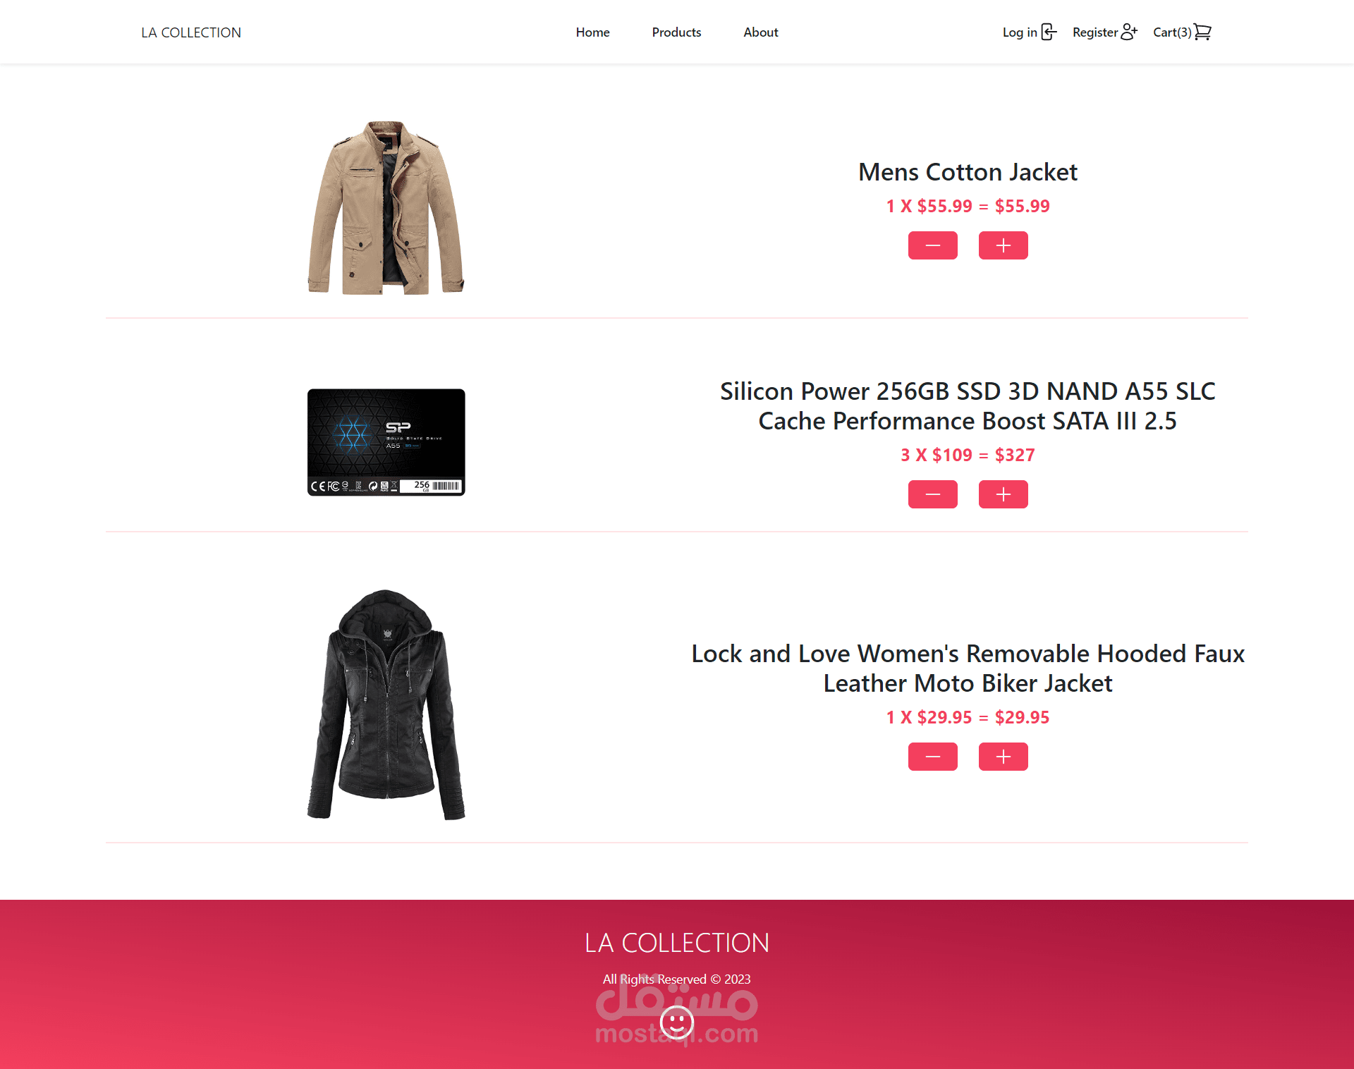Open the Cart(3) link

coord(1182,32)
